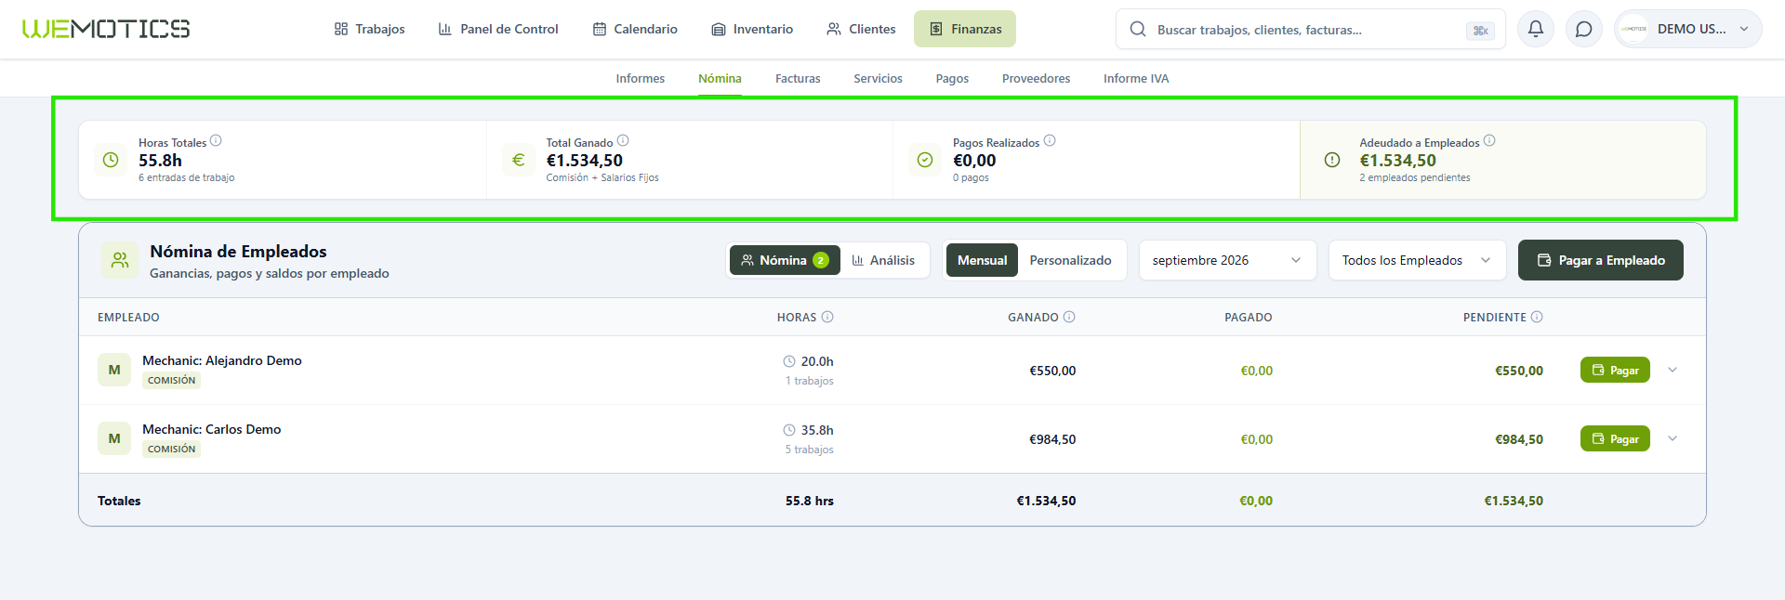Click the Mechanic: Carlos Demo name
The width and height of the screenshot is (1785, 600).
[x=211, y=429]
